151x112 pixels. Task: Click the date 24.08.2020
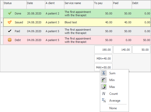coord(34,22)
